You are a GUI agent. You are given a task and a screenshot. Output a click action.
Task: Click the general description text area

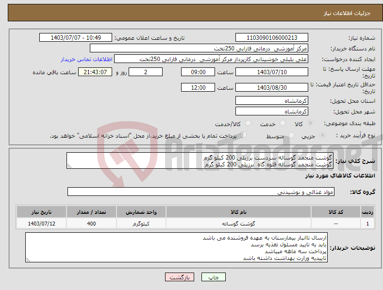(200, 161)
